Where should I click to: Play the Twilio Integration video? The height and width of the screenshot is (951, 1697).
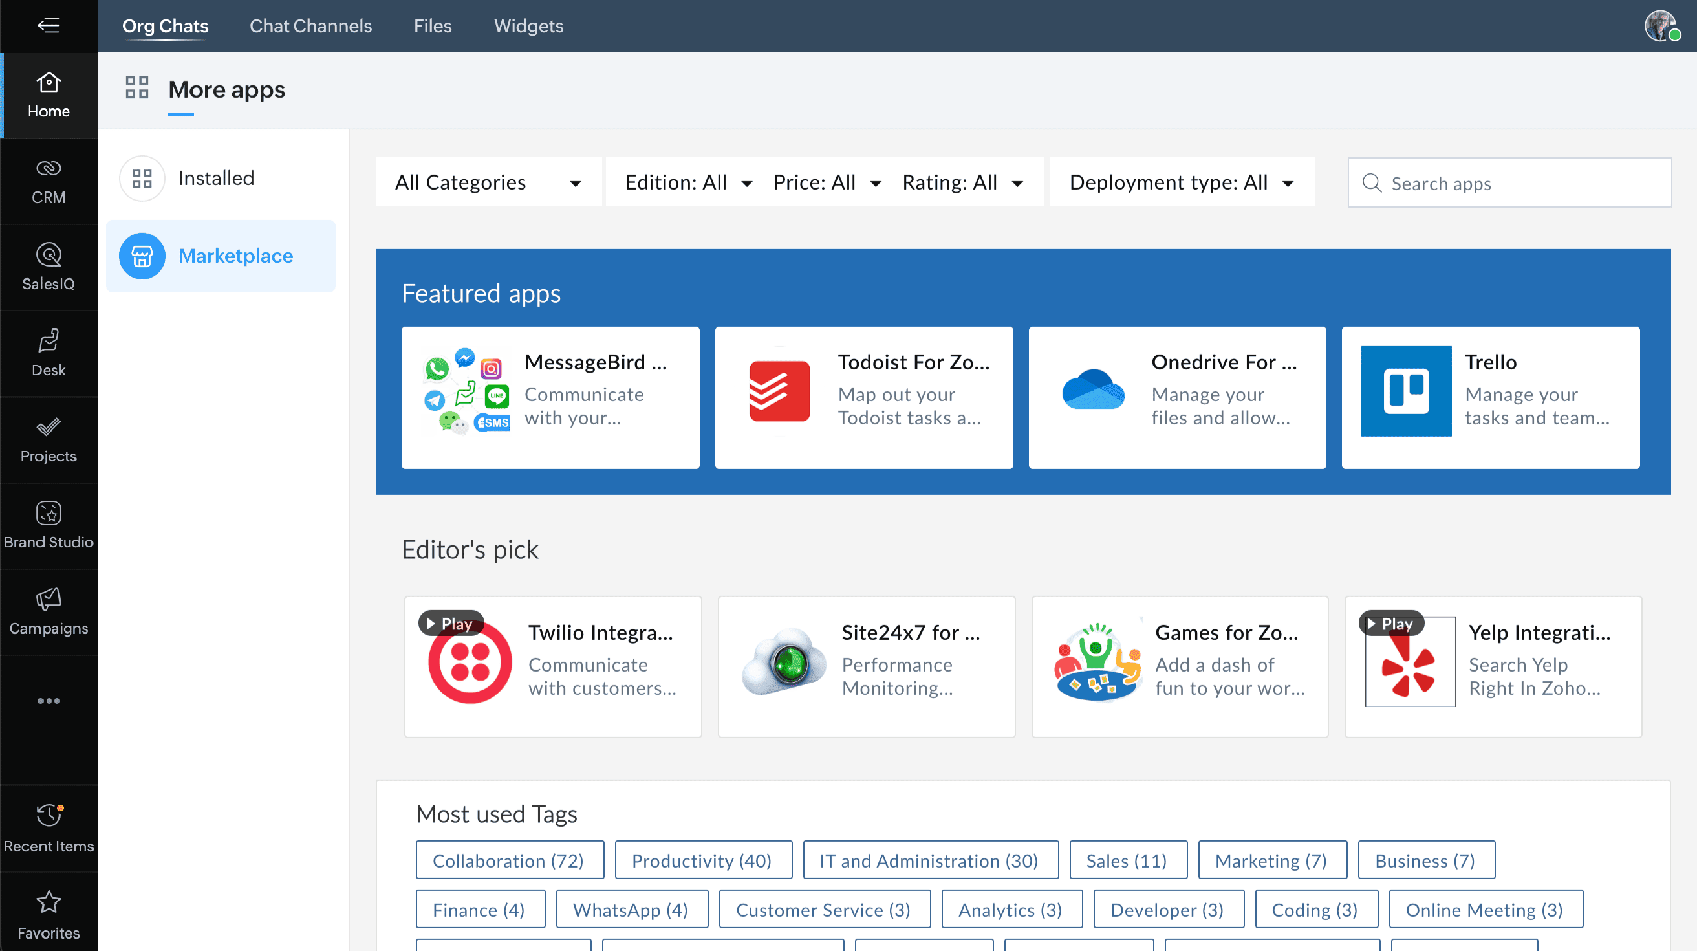click(451, 624)
